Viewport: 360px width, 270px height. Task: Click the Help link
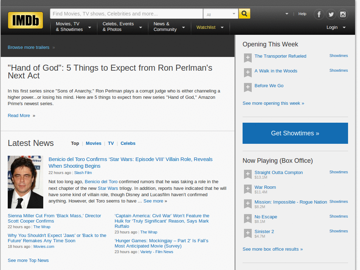coord(302,14)
